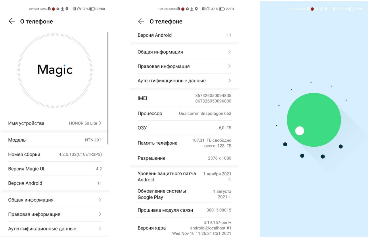Open device name HONOR 50 Lite chevron
368x237 pixels.
(x=100, y=123)
